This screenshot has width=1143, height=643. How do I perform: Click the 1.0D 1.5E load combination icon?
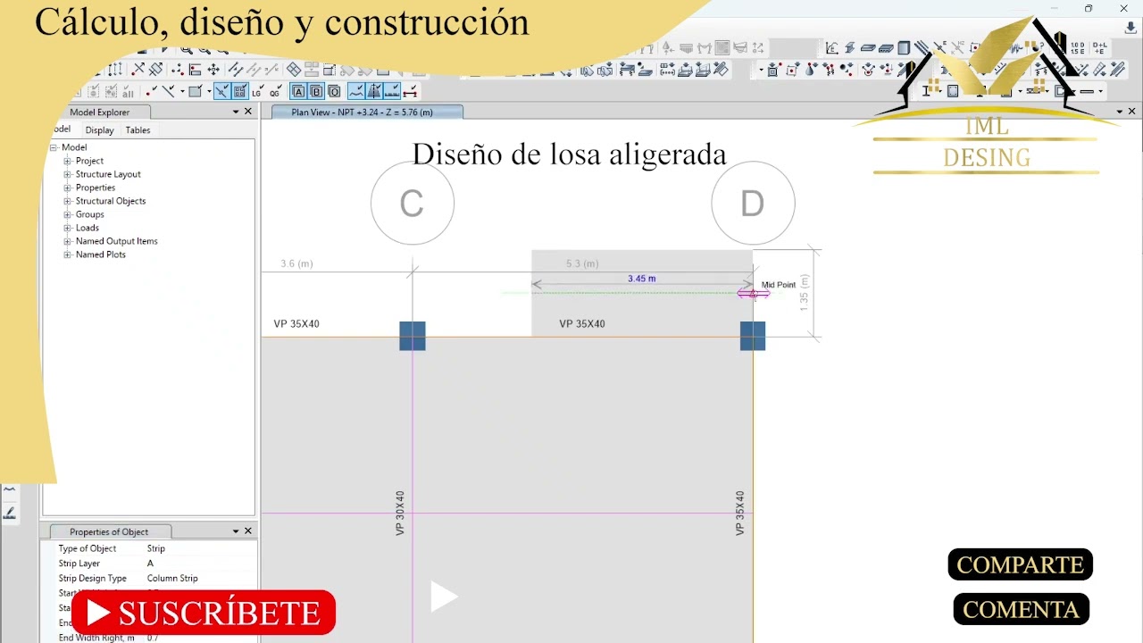1077,48
